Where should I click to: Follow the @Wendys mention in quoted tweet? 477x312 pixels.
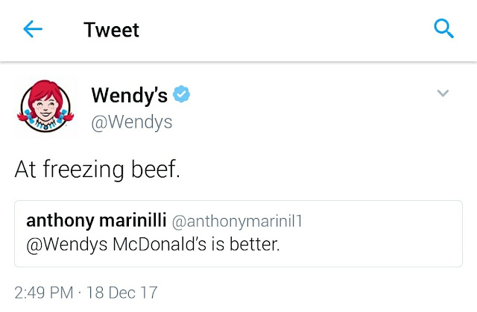[x=57, y=243]
